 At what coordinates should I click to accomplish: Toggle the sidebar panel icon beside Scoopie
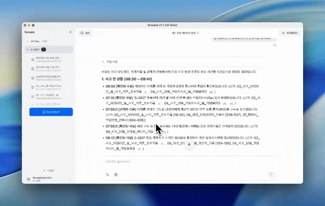71,32
